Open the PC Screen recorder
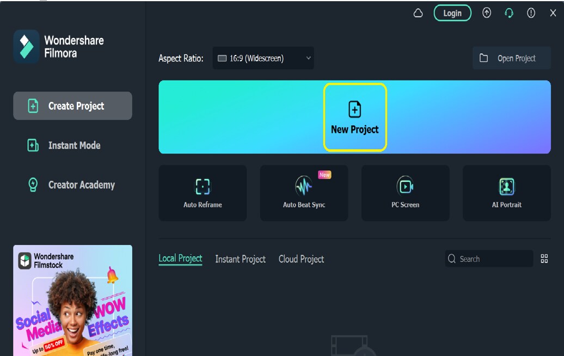 point(406,193)
